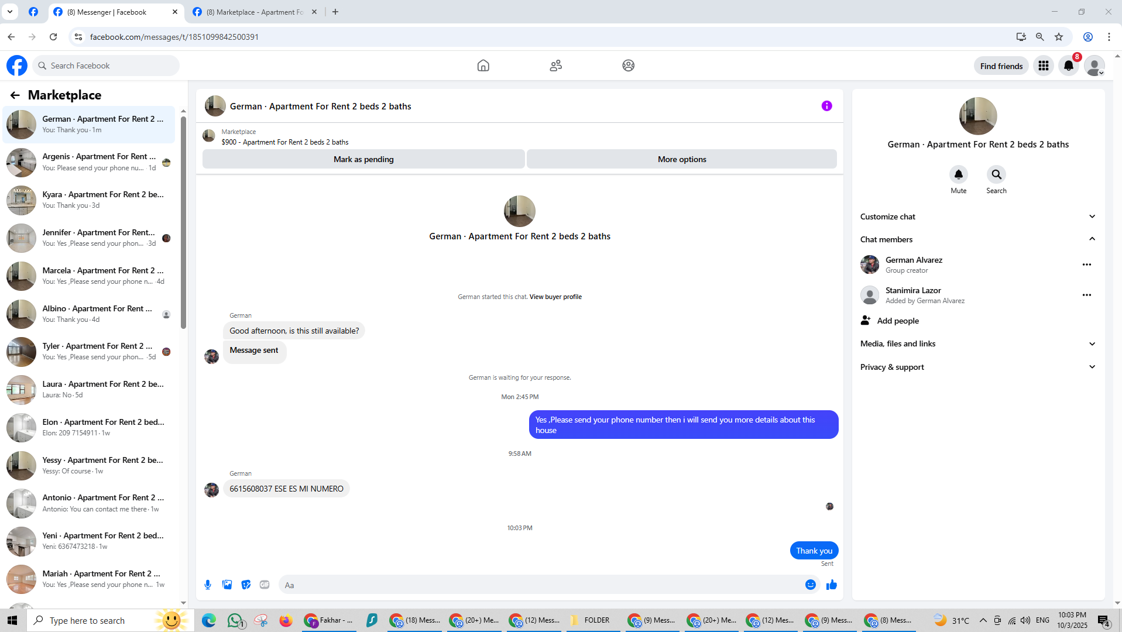This screenshot has width=1122, height=632.
Task: Open WhatsApp from the Windows taskbar
Action: (x=235, y=620)
